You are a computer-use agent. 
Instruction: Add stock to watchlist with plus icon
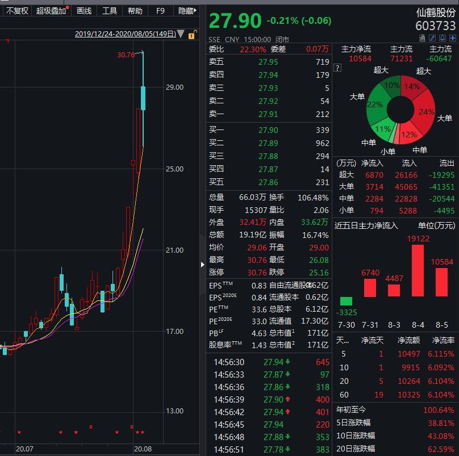coord(452,38)
